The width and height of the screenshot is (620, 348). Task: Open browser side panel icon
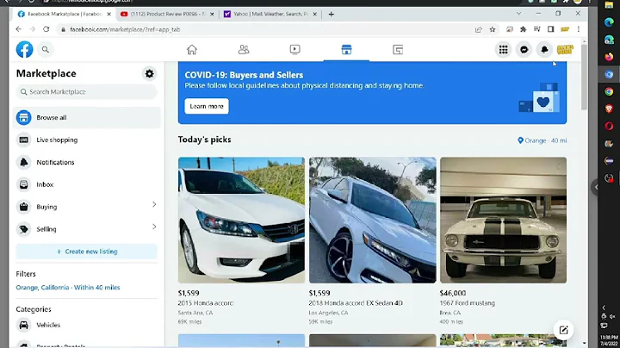click(x=551, y=29)
